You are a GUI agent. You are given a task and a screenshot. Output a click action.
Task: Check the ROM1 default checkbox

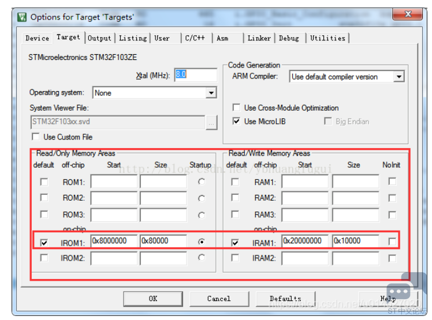click(44, 182)
